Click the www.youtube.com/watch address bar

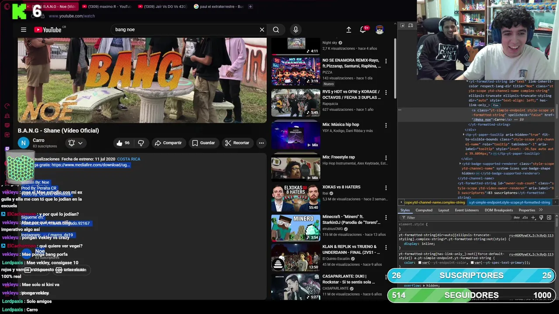click(x=72, y=16)
